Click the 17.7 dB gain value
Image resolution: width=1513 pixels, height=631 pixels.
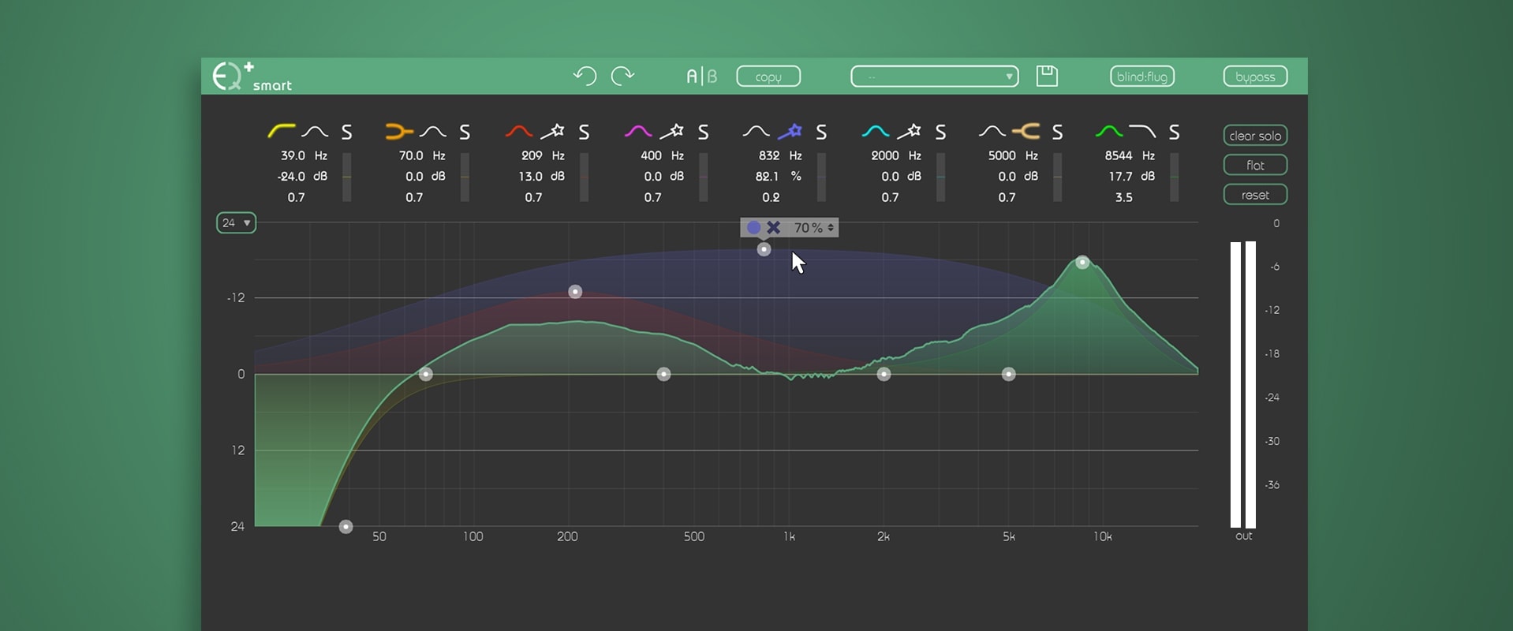(1120, 177)
